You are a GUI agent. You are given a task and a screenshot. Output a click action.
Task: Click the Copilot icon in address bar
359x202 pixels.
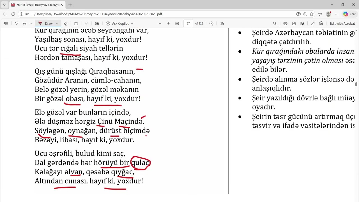tap(298, 14)
